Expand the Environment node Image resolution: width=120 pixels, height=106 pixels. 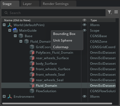point(4,96)
